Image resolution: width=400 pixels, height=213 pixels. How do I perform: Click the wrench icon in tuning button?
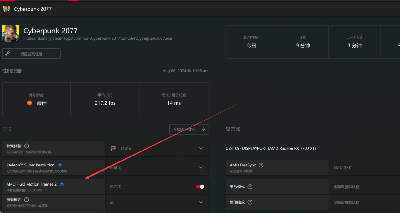coord(7,54)
